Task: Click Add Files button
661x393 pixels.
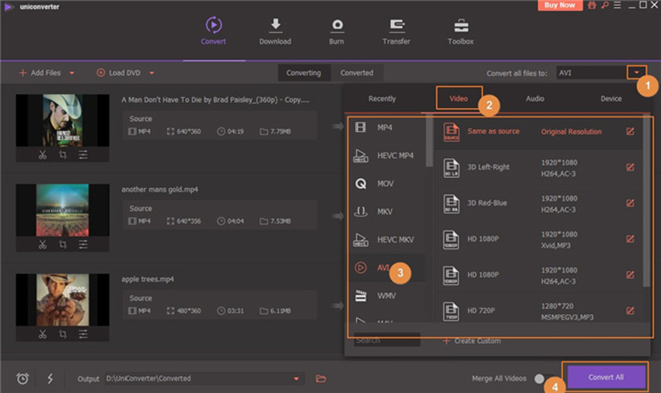Action: point(40,73)
